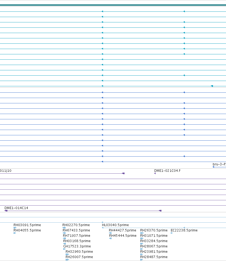This screenshot has width=226, height=261.
Task: Click the RH03091.5prime EST label
Action: 27,225
